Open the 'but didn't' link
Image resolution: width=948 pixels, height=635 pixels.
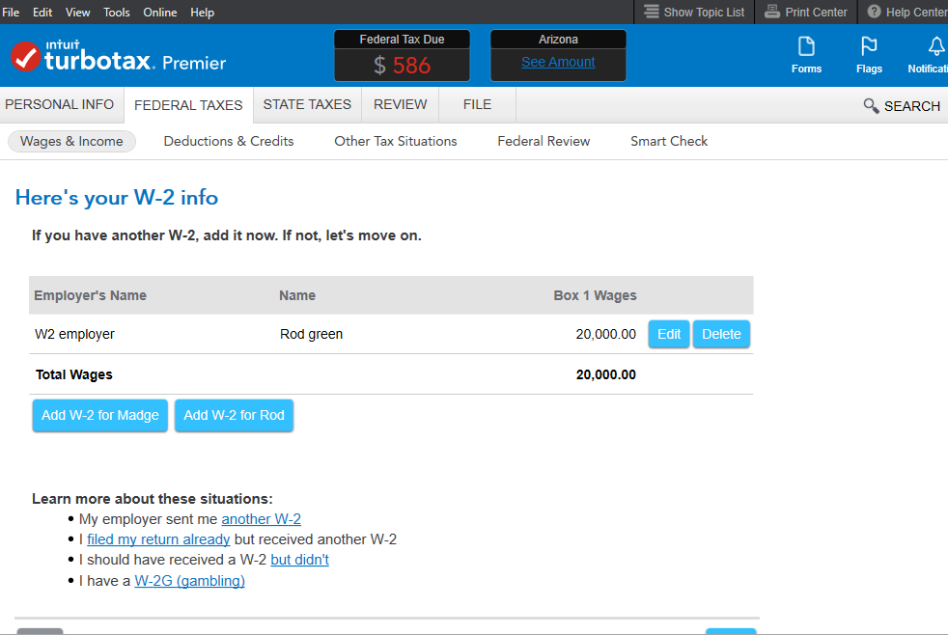[x=300, y=560]
